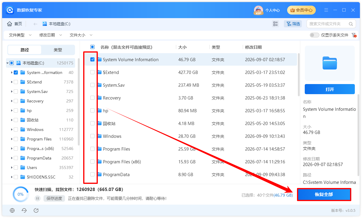
Task: Click the file list vertical scrollbar
Action: 298,75
